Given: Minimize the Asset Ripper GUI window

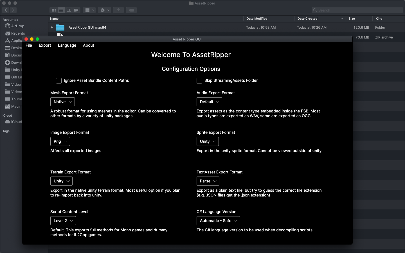Looking at the screenshot, I should tap(32, 39).
